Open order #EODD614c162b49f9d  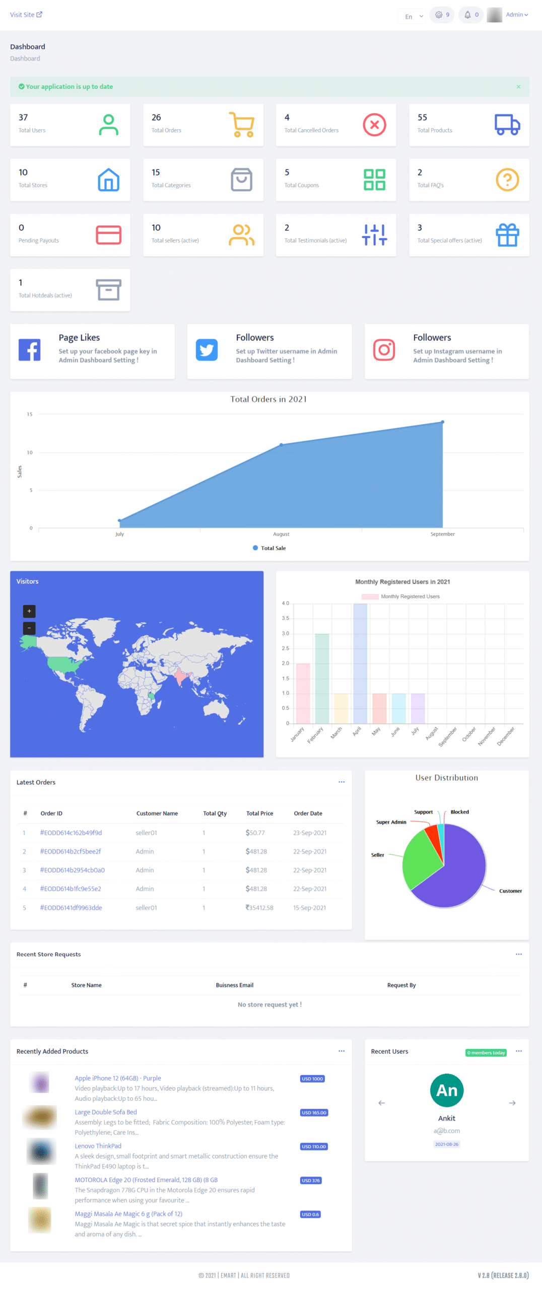point(71,833)
